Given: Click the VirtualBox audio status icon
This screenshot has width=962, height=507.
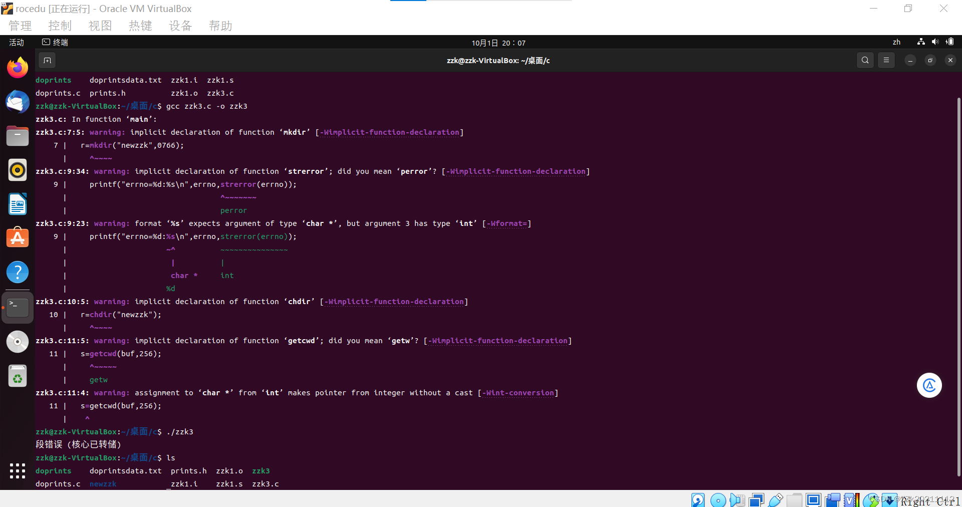Looking at the screenshot, I should (x=737, y=499).
